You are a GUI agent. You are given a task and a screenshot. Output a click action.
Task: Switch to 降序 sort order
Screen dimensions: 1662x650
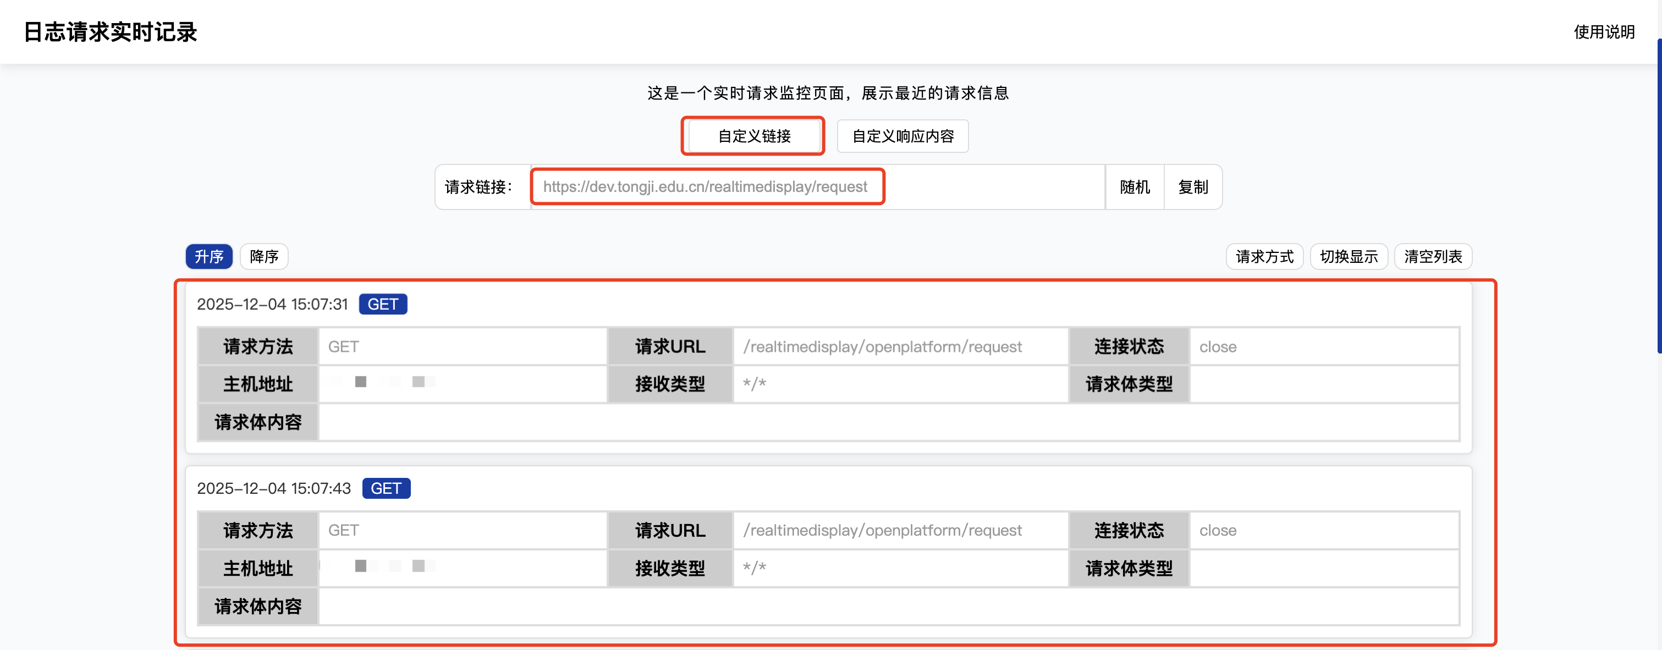263,257
